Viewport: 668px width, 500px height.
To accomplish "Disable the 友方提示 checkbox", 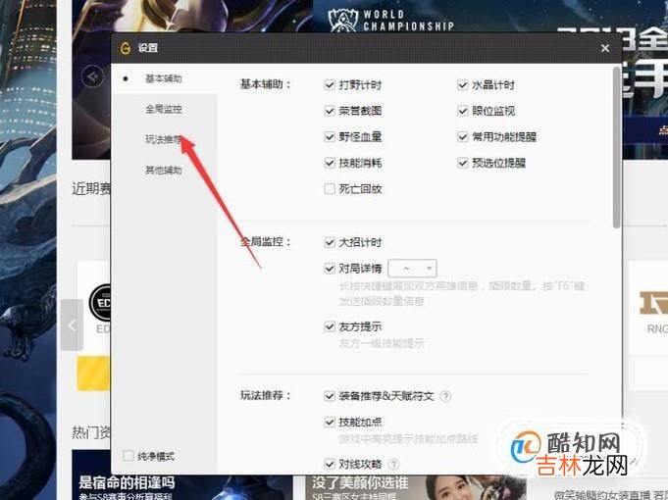I will pos(331,326).
